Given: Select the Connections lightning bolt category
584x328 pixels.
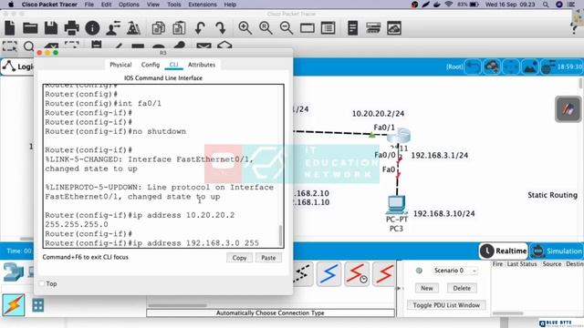Looking at the screenshot, I should (x=14, y=305).
